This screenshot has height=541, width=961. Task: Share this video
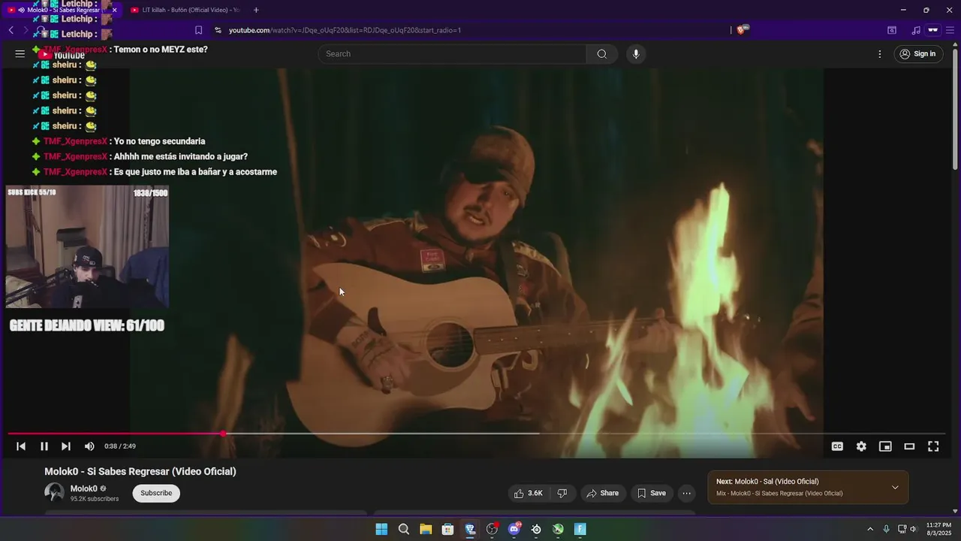point(603,494)
